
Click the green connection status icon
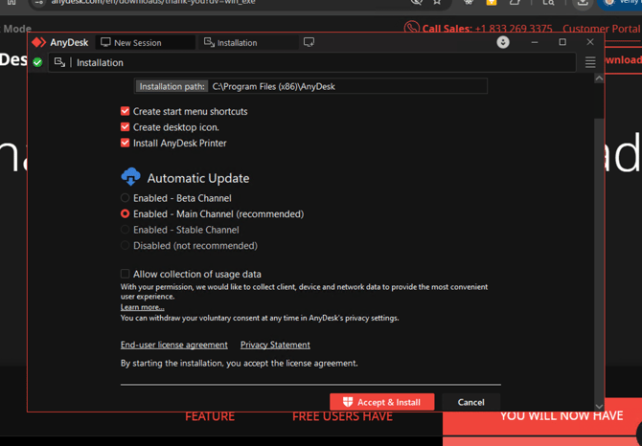(37, 62)
